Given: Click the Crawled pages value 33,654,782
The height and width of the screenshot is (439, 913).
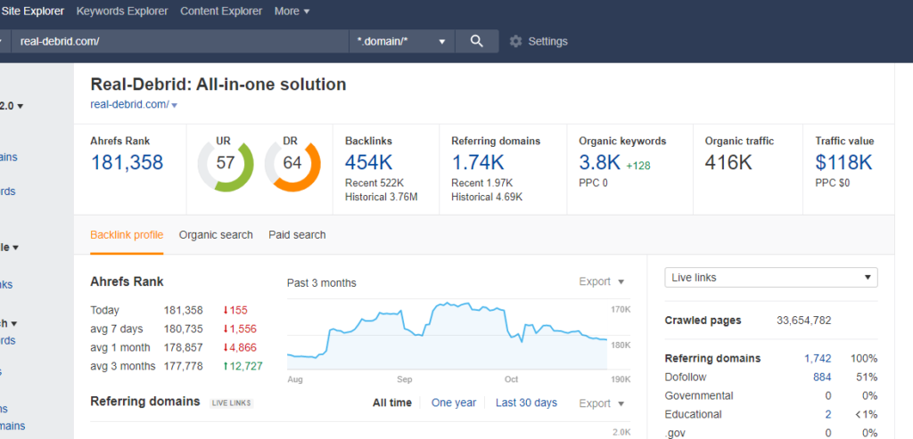Looking at the screenshot, I should (804, 321).
